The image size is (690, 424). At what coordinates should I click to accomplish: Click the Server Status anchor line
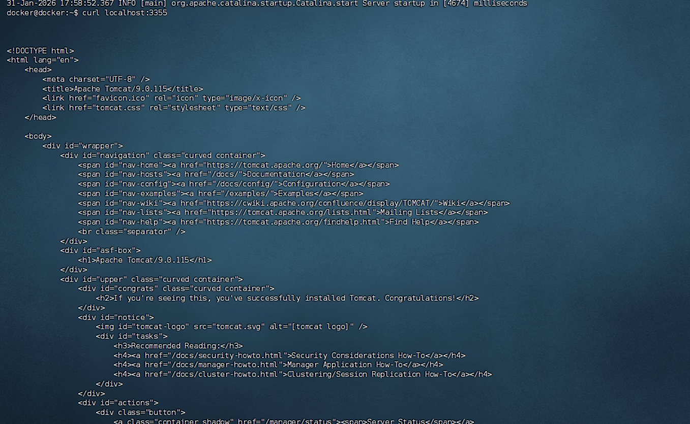click(x=294, y=421)
